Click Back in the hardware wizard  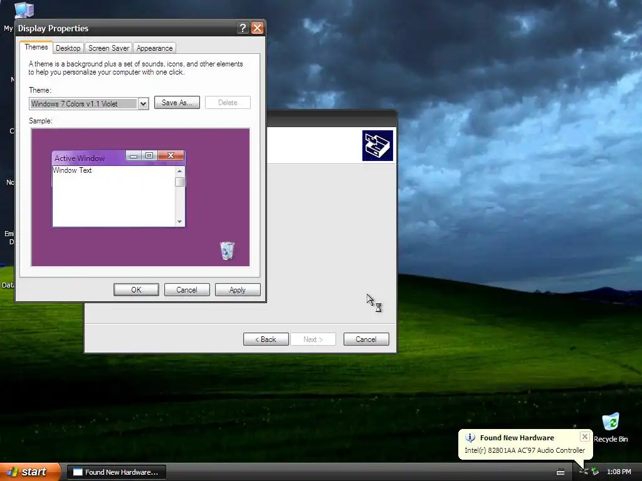[x=266, y=339]
